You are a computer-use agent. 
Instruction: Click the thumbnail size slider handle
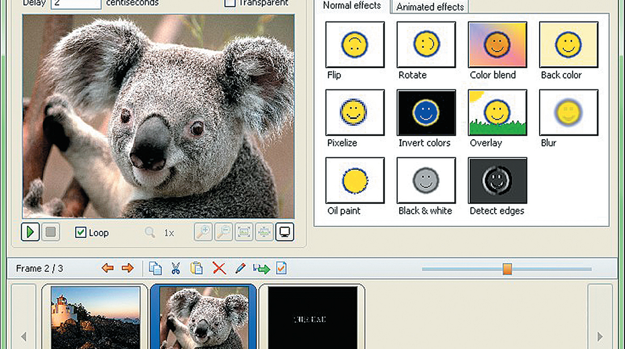(x=507, y=269)
